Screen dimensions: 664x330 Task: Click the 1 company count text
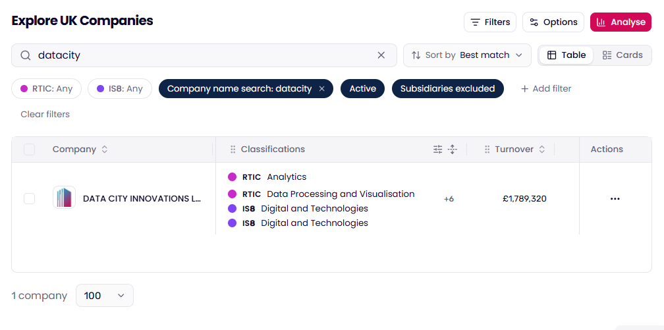point(39,296)
